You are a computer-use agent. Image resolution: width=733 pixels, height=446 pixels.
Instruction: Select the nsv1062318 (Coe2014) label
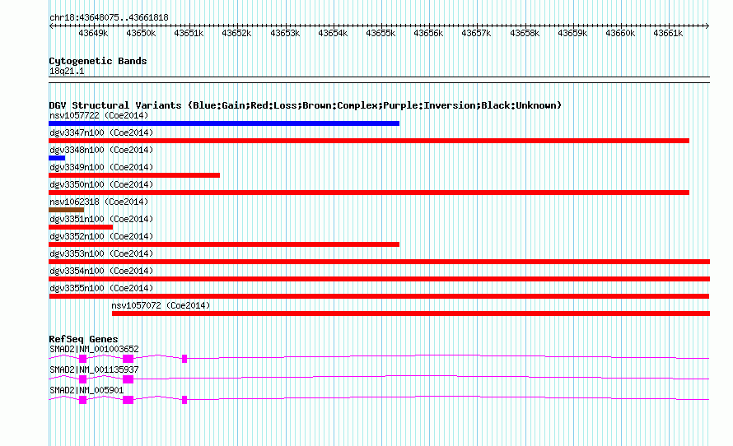(99, 202)
